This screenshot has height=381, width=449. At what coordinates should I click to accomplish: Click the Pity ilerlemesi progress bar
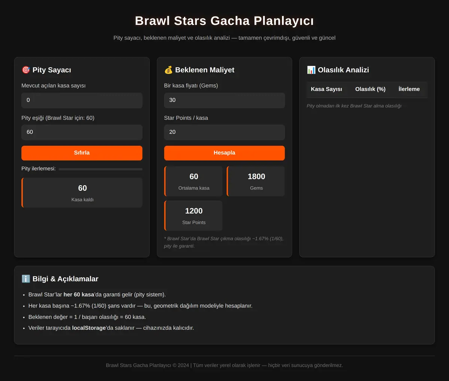click(101, 169)
